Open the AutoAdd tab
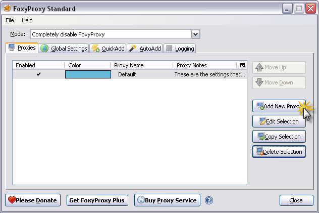 coord(144,49)
